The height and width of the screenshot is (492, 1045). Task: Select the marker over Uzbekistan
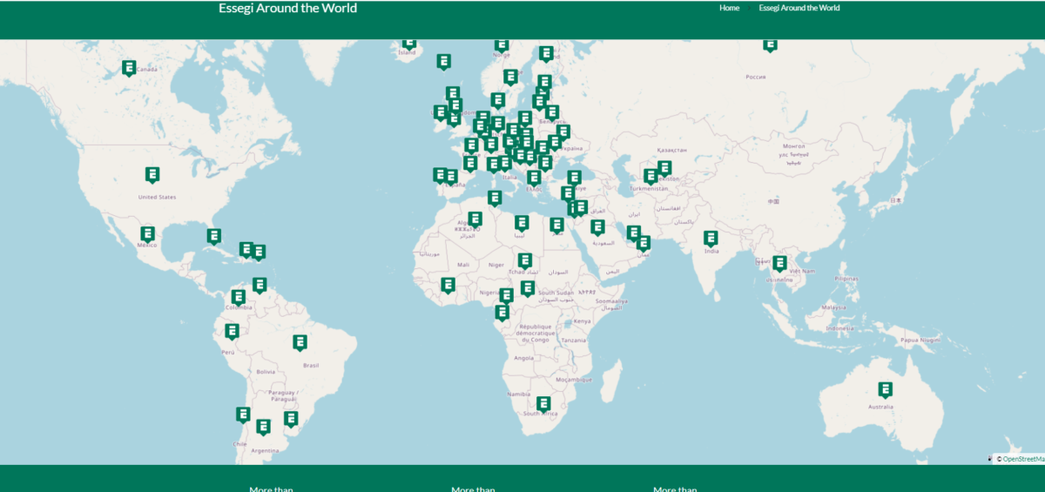coord(664,168)
